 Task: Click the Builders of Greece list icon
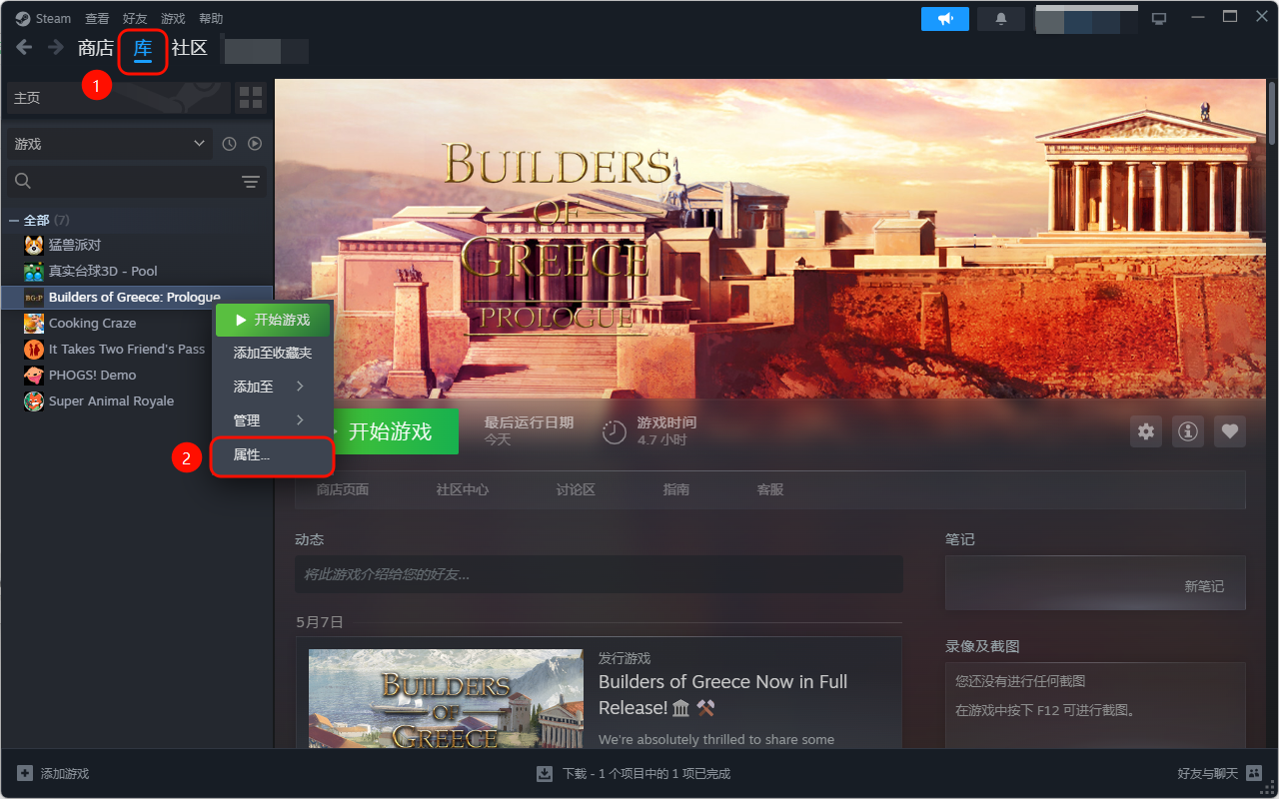(x=34, y=297)
